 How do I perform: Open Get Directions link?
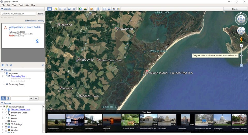pyautogui.click(x=31, y=21)
